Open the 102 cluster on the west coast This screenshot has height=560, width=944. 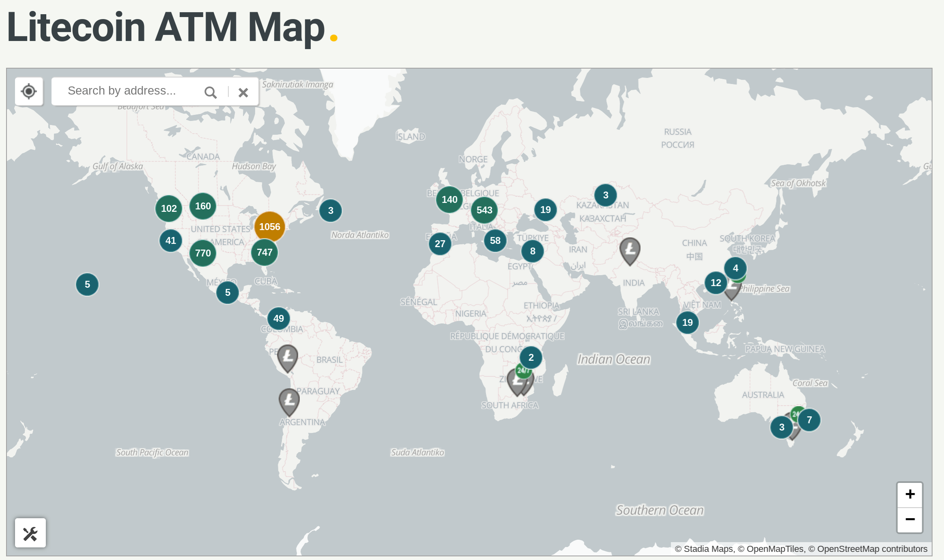(x=169, y=209)
